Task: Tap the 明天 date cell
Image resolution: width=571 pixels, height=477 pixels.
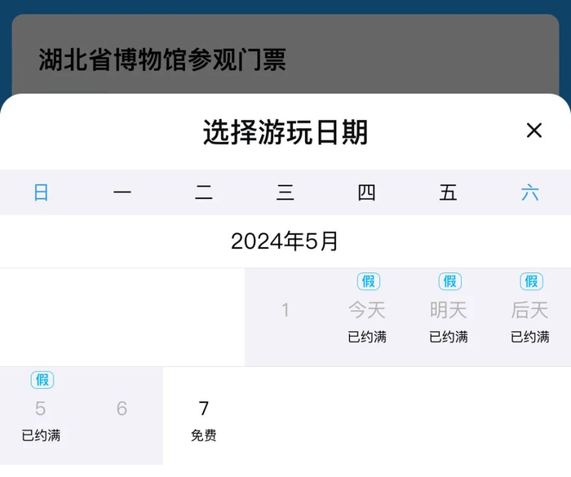Action: 449,317
